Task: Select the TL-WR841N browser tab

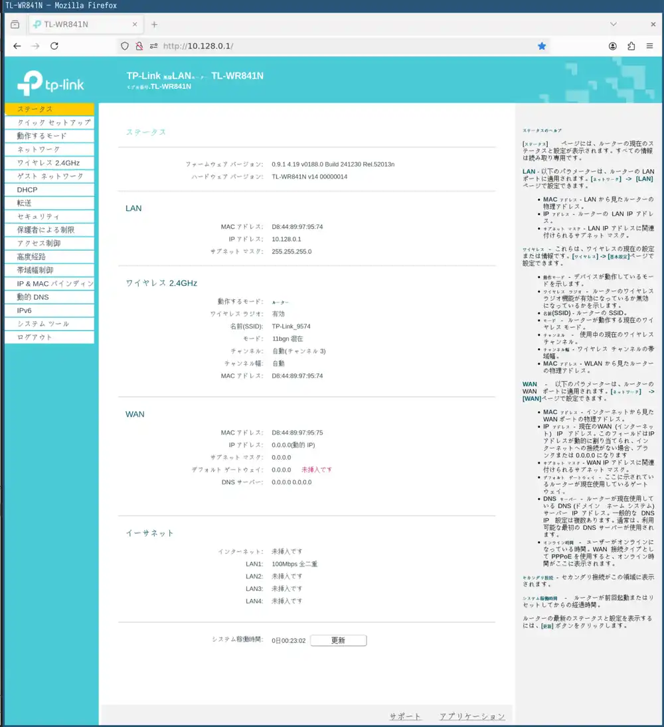Action: click(x=86, y=24)
